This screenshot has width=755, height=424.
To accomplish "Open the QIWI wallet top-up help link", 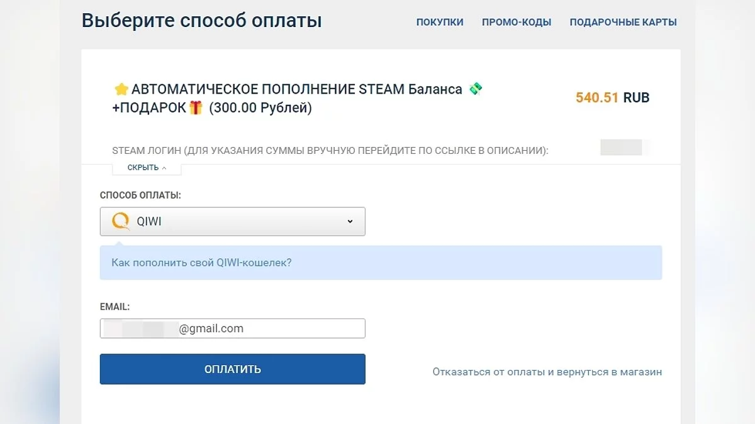I will click(201, 263).
